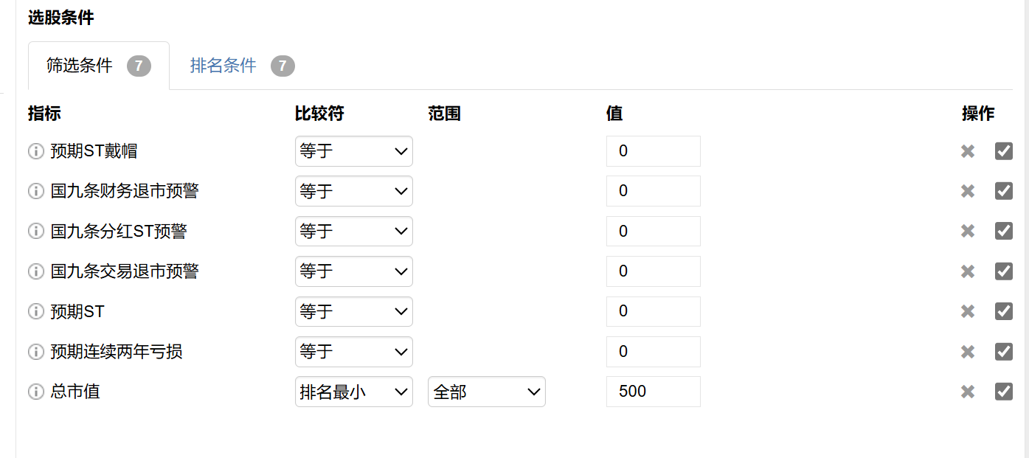The image size is (1029, 458).
Task: Click the value field for 国九条分红ST预警
Action: tap(653, 232)
